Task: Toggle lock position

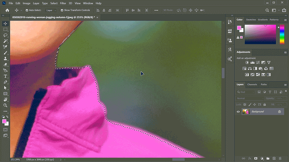Action: click(x=255, y=104)
